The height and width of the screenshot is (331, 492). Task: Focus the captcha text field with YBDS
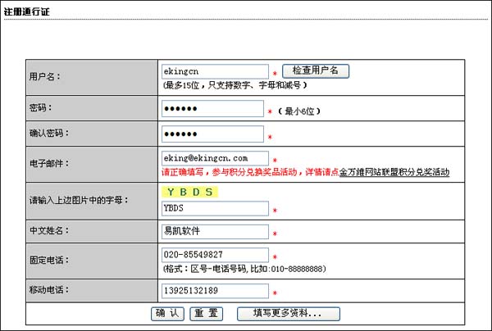pyautogui.click(x=215, y=208)
